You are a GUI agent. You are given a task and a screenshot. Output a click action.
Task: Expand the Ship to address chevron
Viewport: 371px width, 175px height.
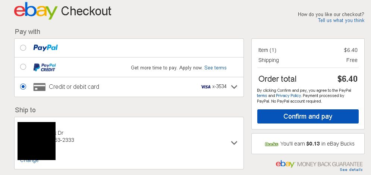click(234, 143)
